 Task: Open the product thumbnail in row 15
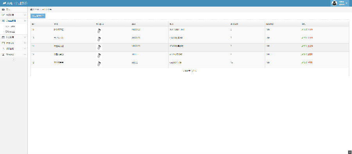point(99,39)
